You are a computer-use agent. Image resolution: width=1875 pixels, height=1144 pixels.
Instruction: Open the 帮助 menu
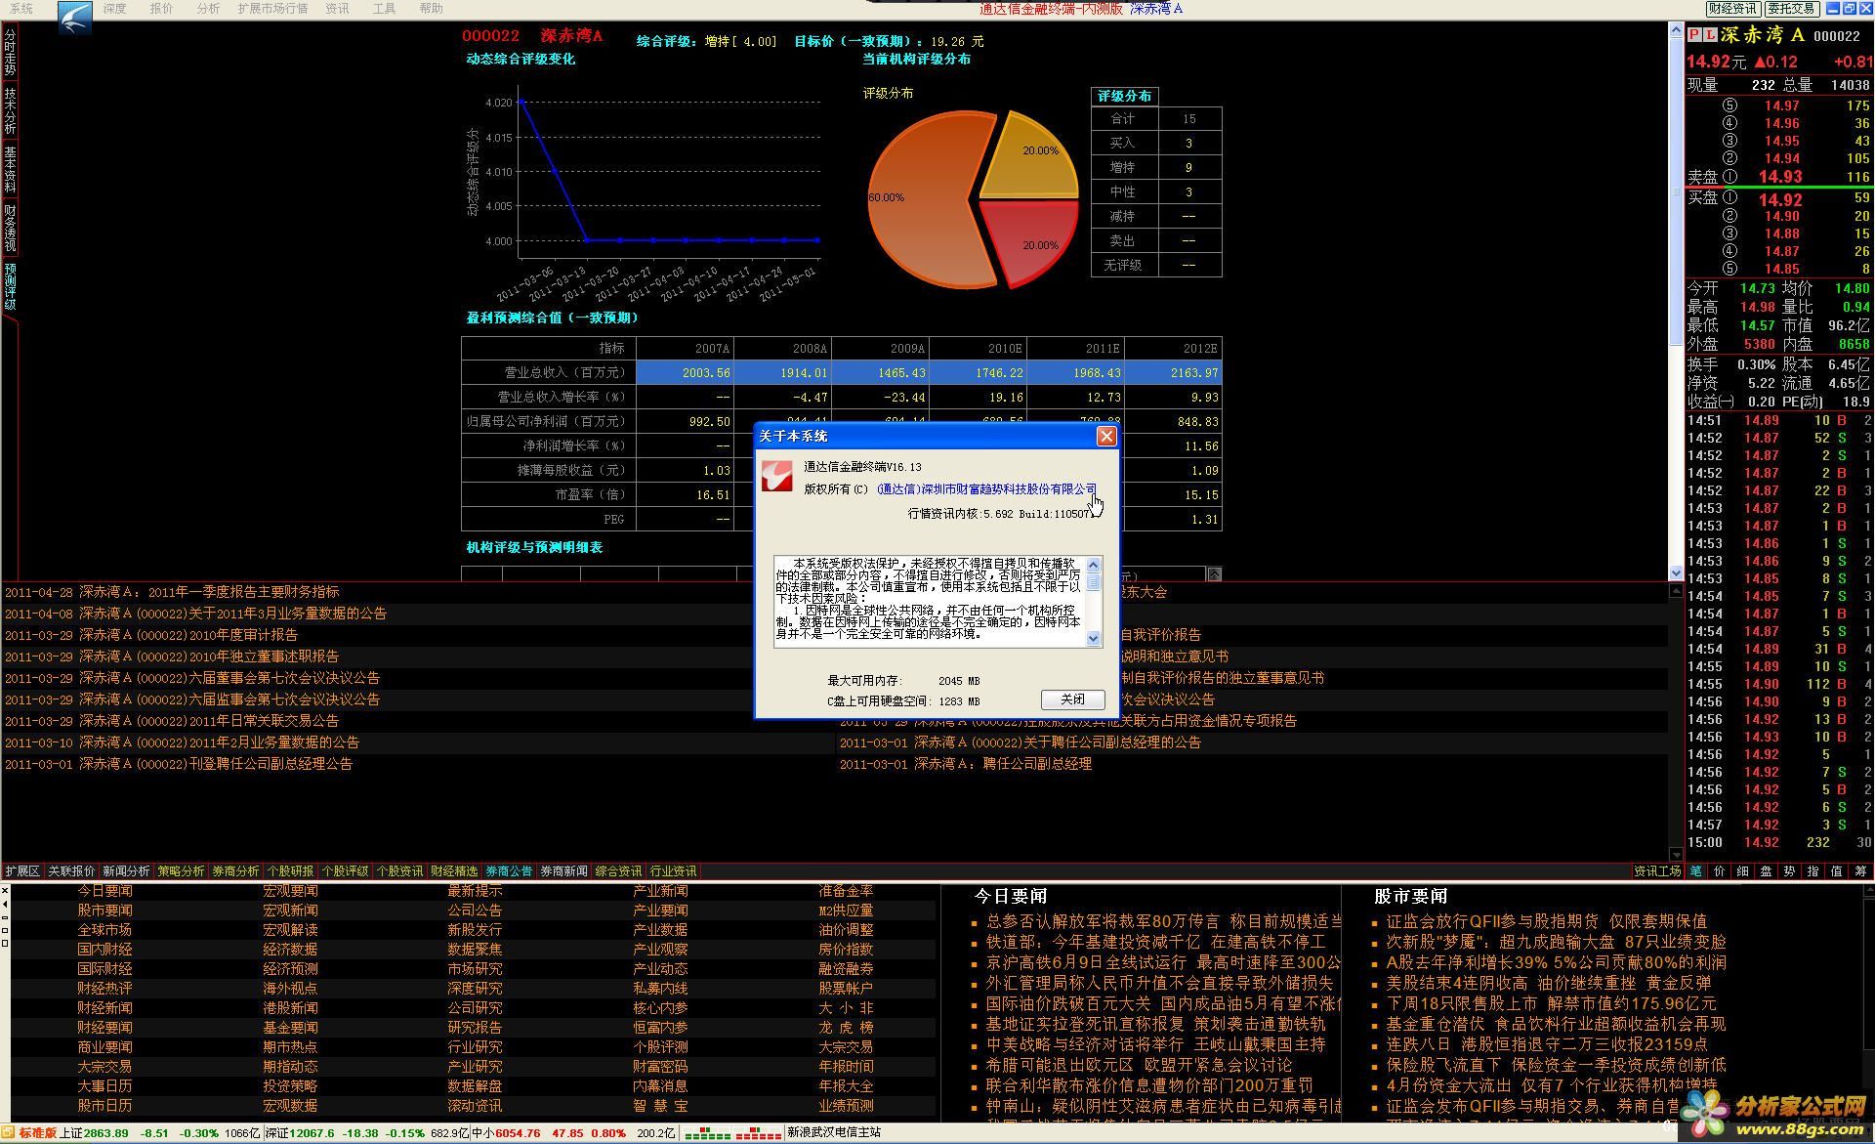point(431,8)
